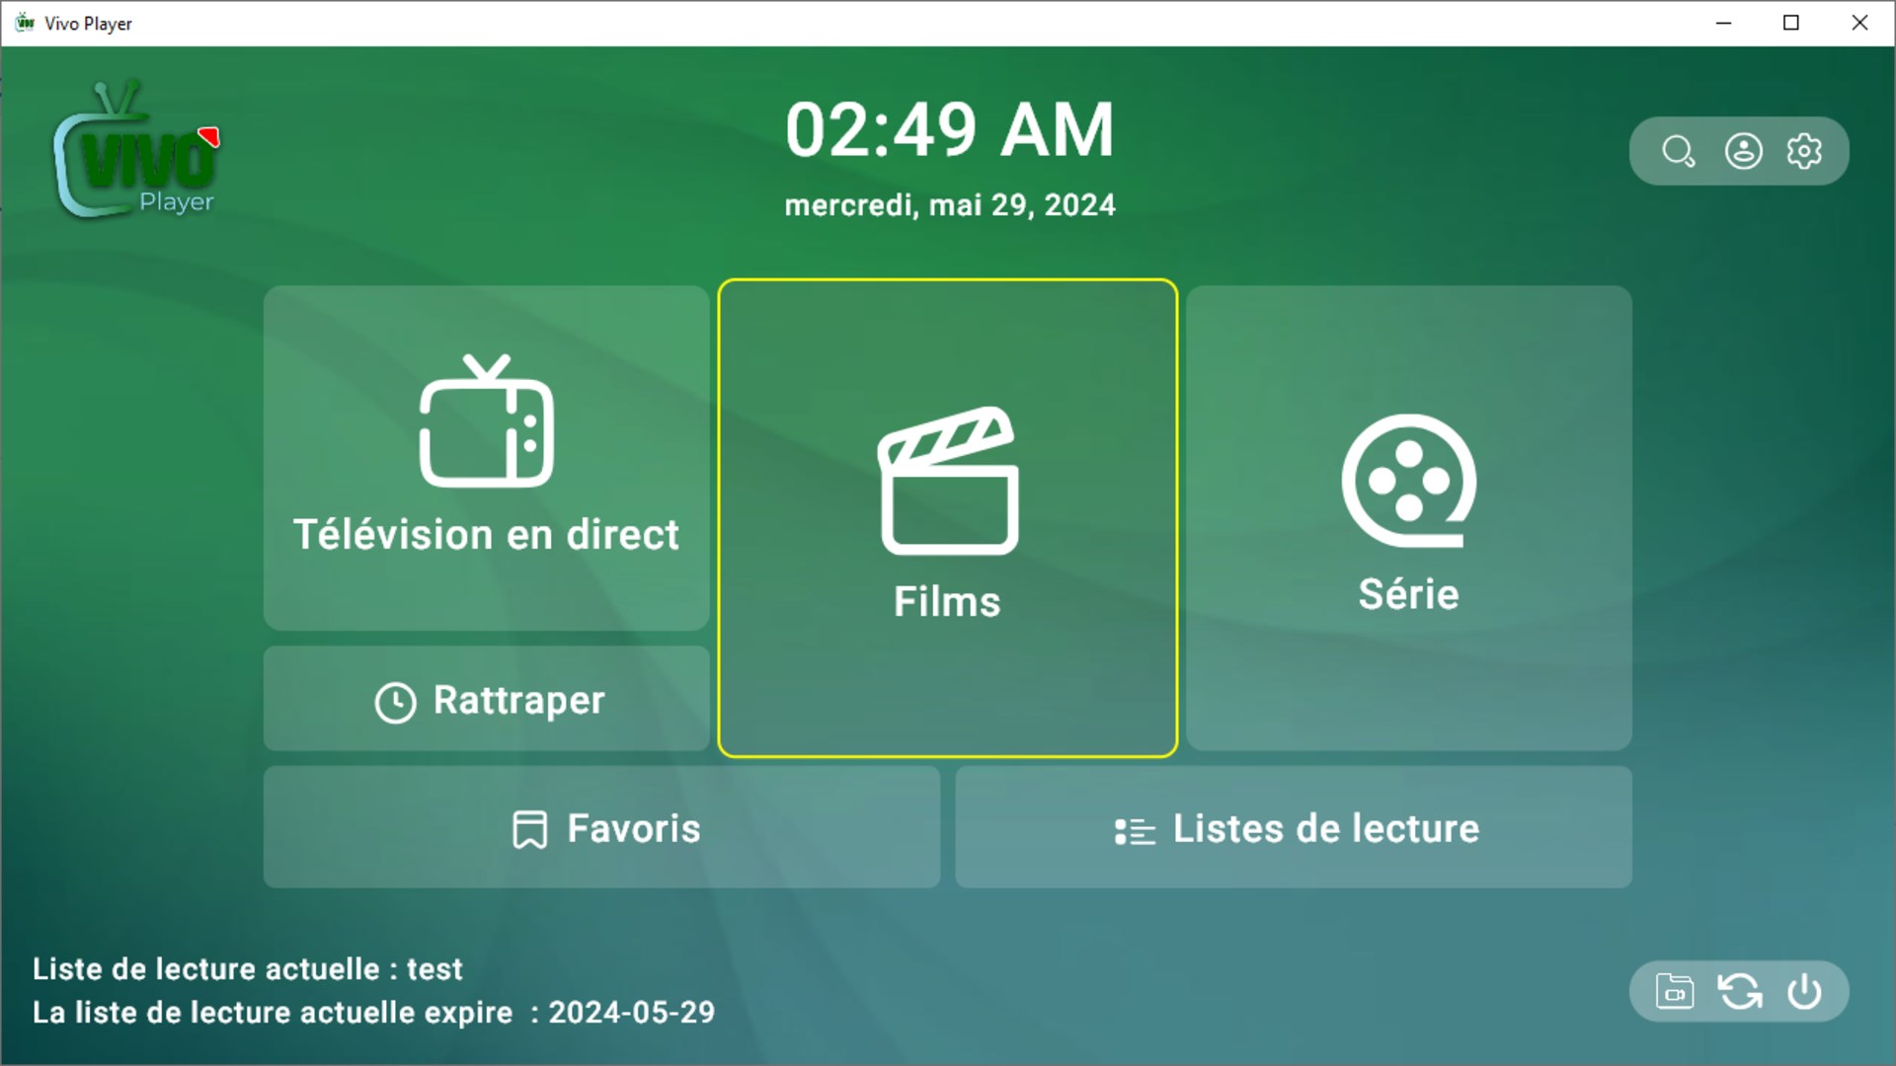Open settings via the gear icon
The image size is (1896, 1066).
pyautogui.click(x=1804, y=151)
